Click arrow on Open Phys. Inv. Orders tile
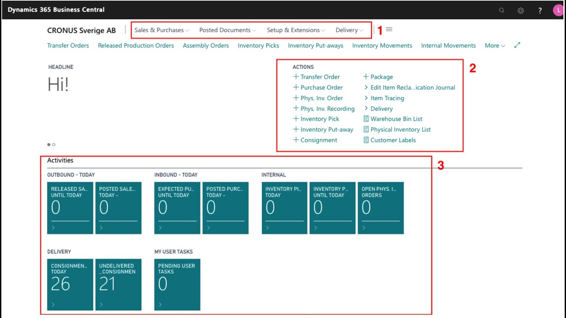Image resolution: width=566 pixels, height=318 pixels. coord(363,228)
